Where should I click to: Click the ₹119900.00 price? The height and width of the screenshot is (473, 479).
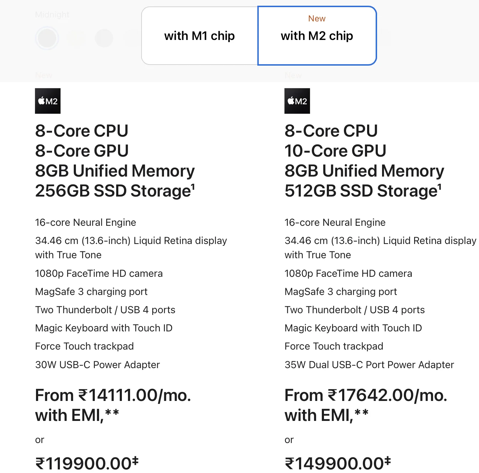tap(84, 464)
